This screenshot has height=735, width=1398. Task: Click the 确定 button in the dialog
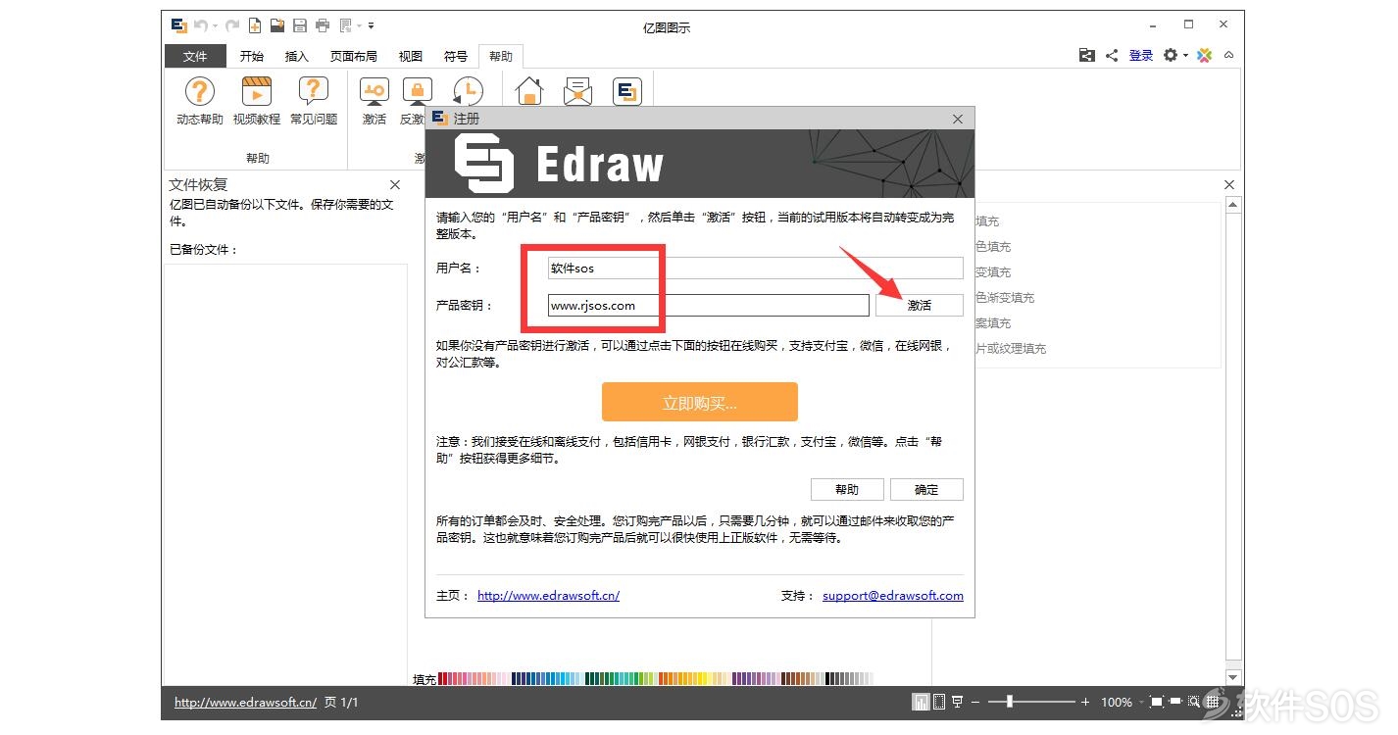pos(926,489)
